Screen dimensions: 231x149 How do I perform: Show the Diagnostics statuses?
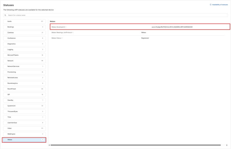(x=24, y=44)
